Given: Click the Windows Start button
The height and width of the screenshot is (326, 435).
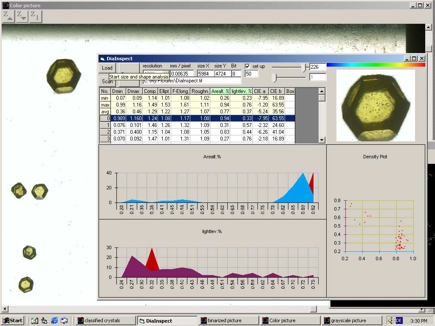Looking at the screenshot, I should [x=12, y=320].
